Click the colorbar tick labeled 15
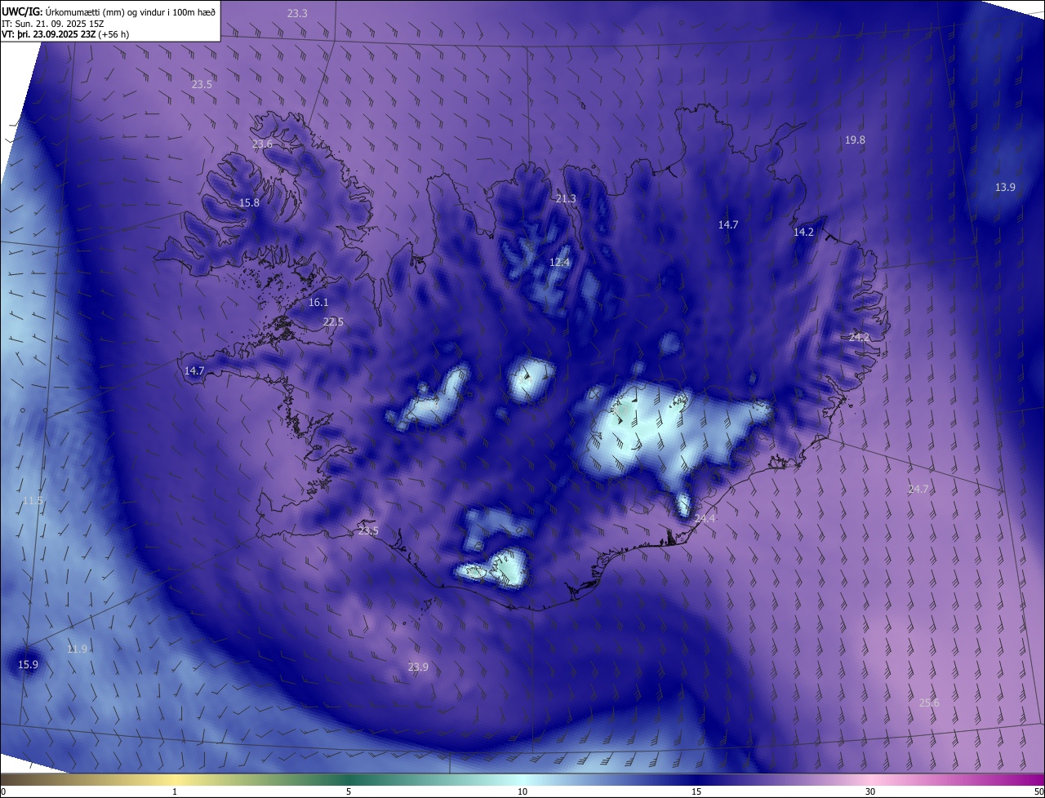1045x798 pixels. tap(696, 791)
